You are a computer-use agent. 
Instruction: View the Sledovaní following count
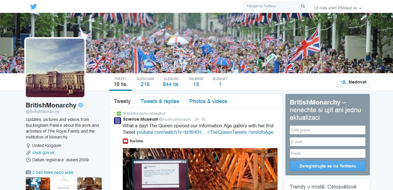145,82
